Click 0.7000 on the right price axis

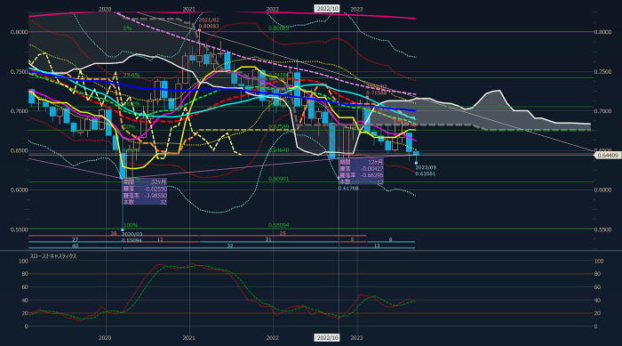click(x=602, y=111)
